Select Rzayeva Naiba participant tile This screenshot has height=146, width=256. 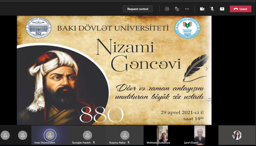pos(125,135)
